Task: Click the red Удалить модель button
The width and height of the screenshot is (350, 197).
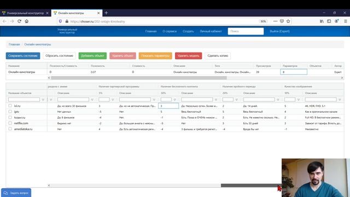Action: pyautogui.click(x=188, y=56)
